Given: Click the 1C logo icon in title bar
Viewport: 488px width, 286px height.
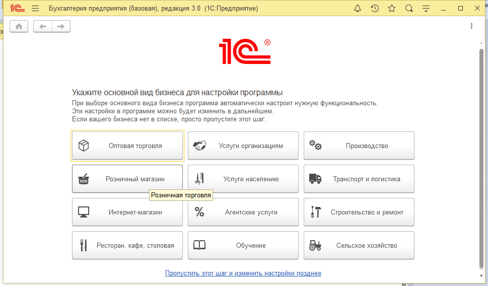Looking at the screenshot, I should tap(18, 9).
